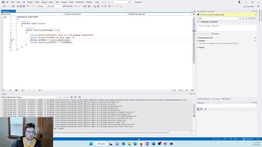Click the Clear All icon in Output panel
This screenshot has width=262, height=147.
(x=71, y=97)
